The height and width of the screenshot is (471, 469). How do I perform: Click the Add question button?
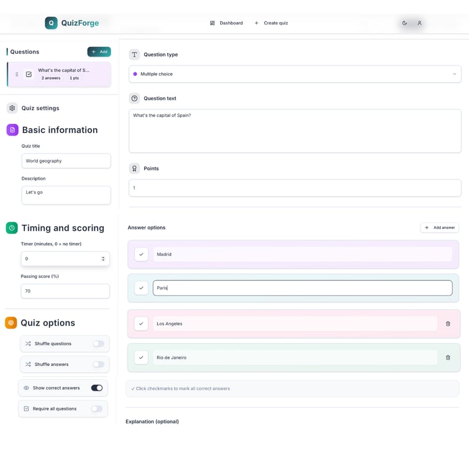[x=99, y=52]
